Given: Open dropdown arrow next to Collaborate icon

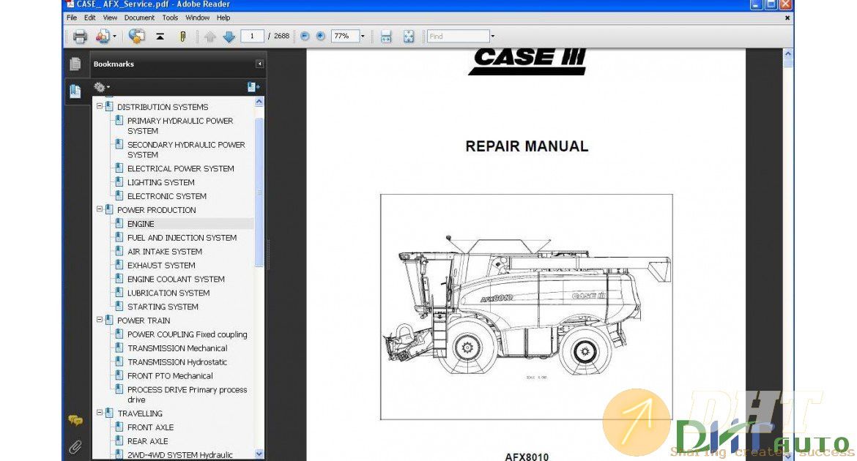Looking at the screenshot, I should pos(114,37).
